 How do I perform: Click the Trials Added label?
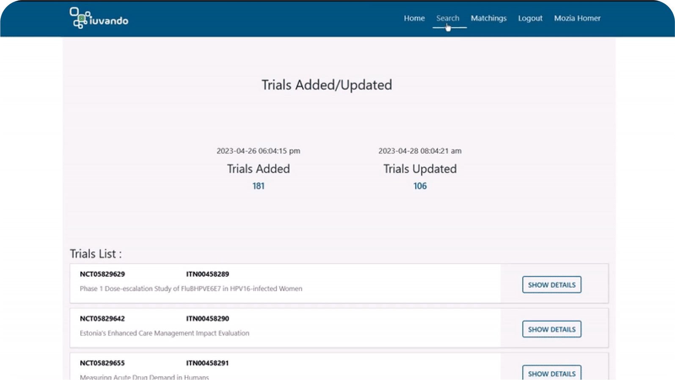(258, 169)
